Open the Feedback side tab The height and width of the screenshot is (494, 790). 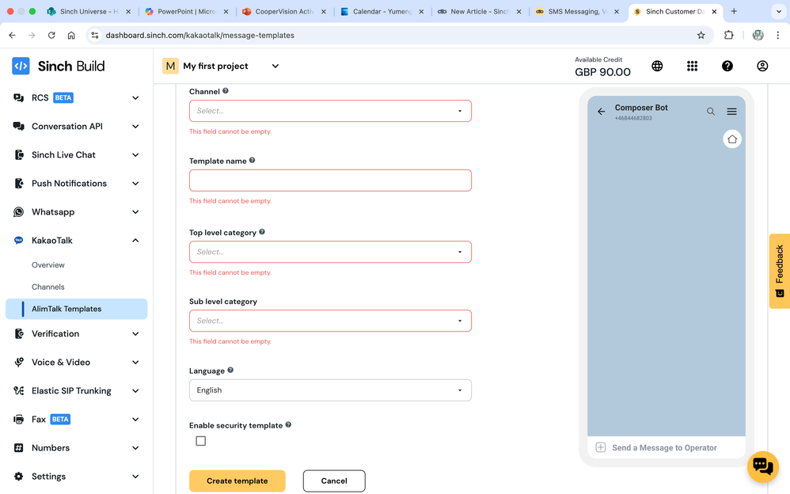click(x=780, y=272)
